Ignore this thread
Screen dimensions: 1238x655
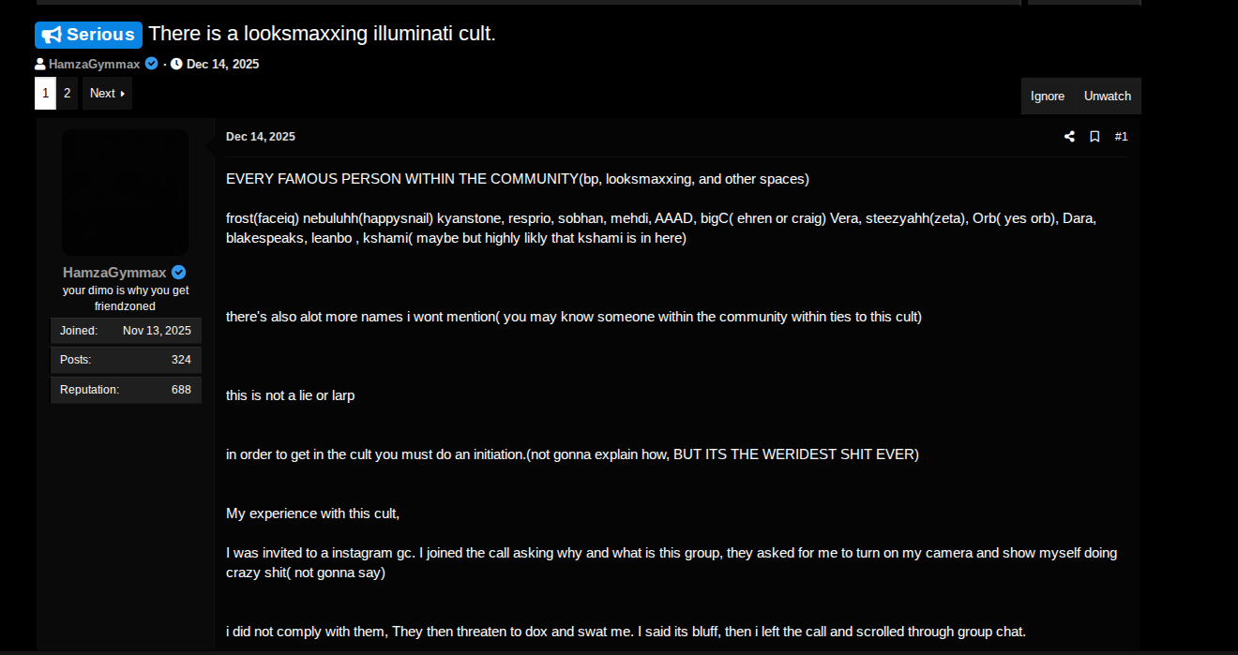tap(1048, 96)
